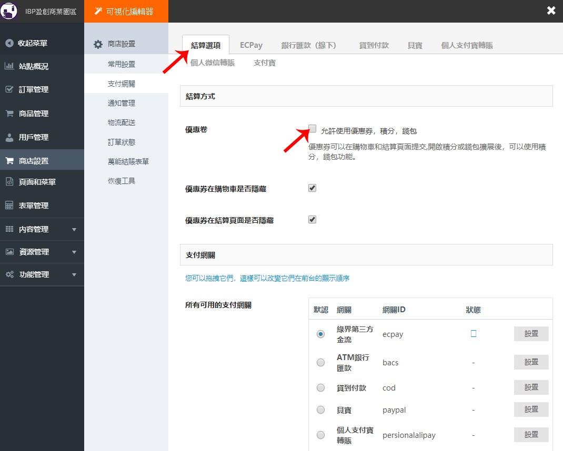Click the 收起菜單 label
The width and height of the screenshot is (563, 451).
[33, 43]
